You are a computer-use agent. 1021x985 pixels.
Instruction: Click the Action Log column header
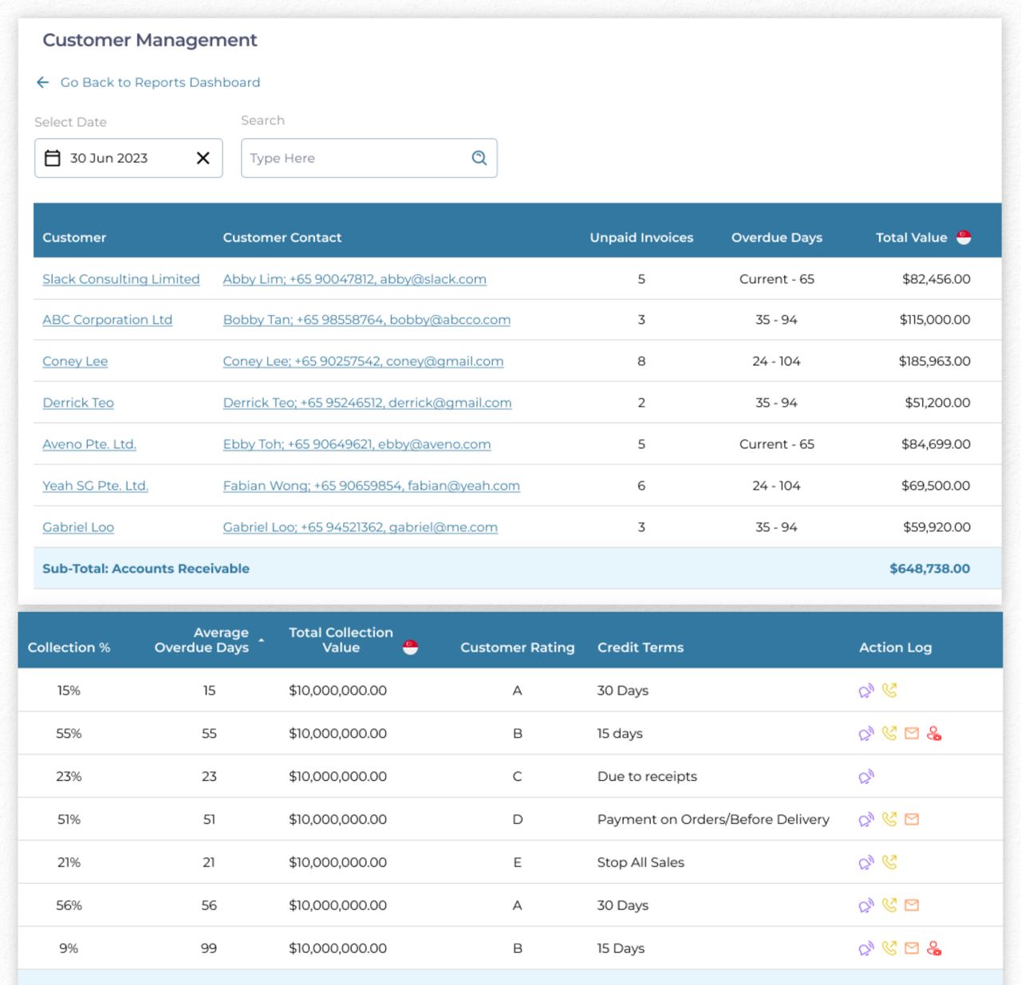pyautogui.click(x=896, y=648)
